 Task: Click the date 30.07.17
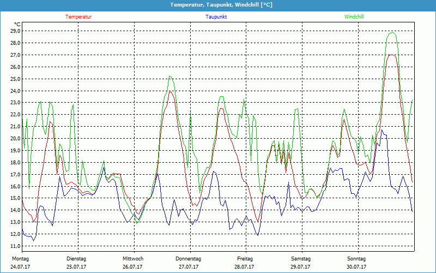tap(356, 267)
